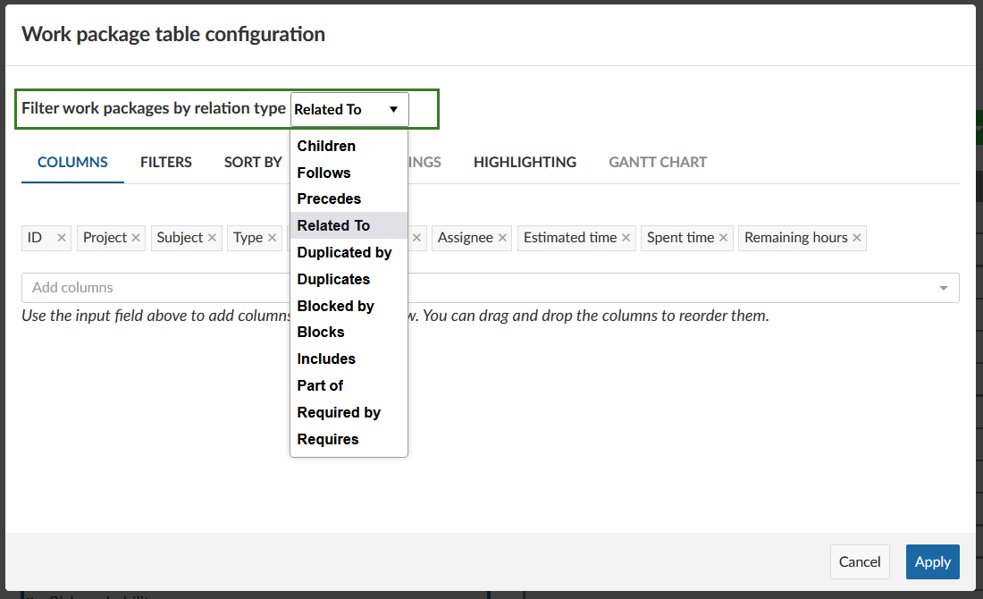Expand the Add columns dropdown arrow
The image size is (983, 599).
pos(944,288)
